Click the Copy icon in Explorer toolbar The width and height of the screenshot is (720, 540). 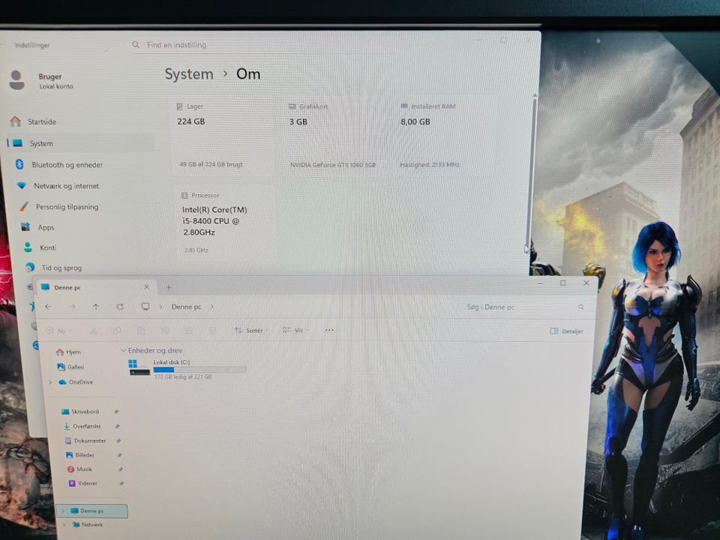click(x=116, y=331)
